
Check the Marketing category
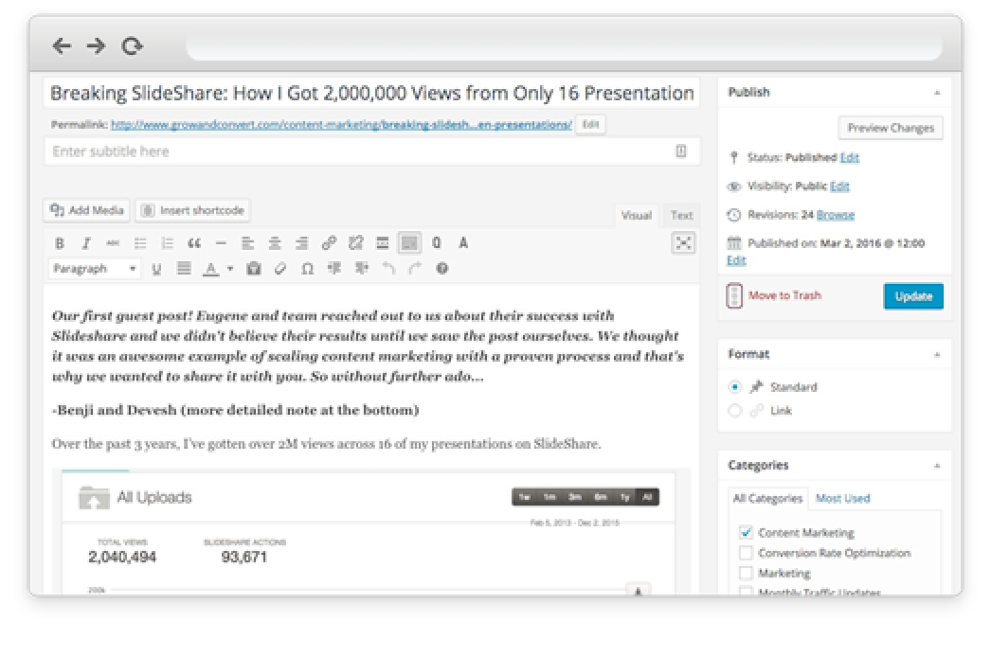click(x=746, y=573)
